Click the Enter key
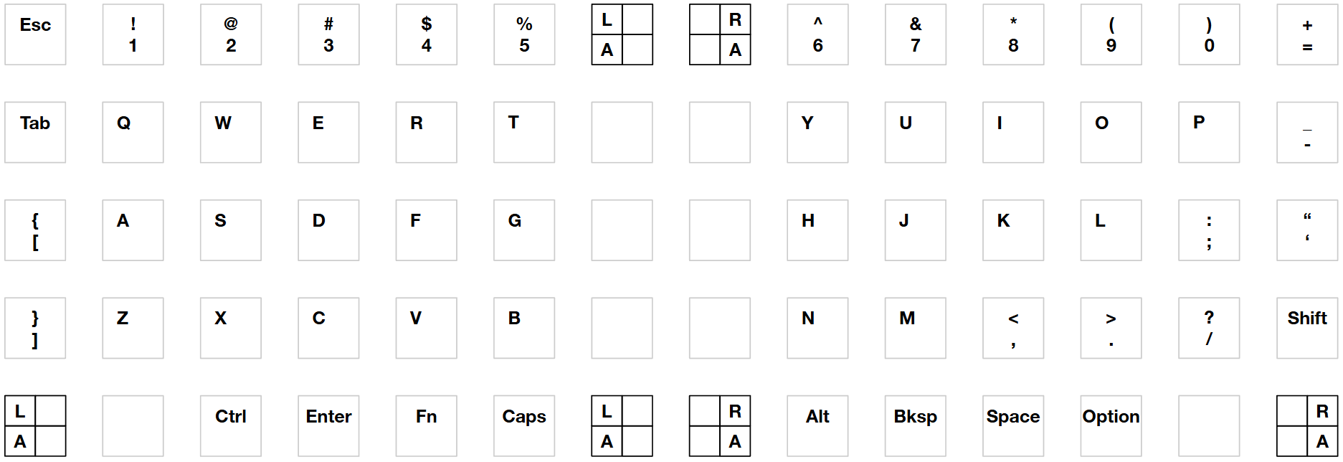 coord(328,425)
